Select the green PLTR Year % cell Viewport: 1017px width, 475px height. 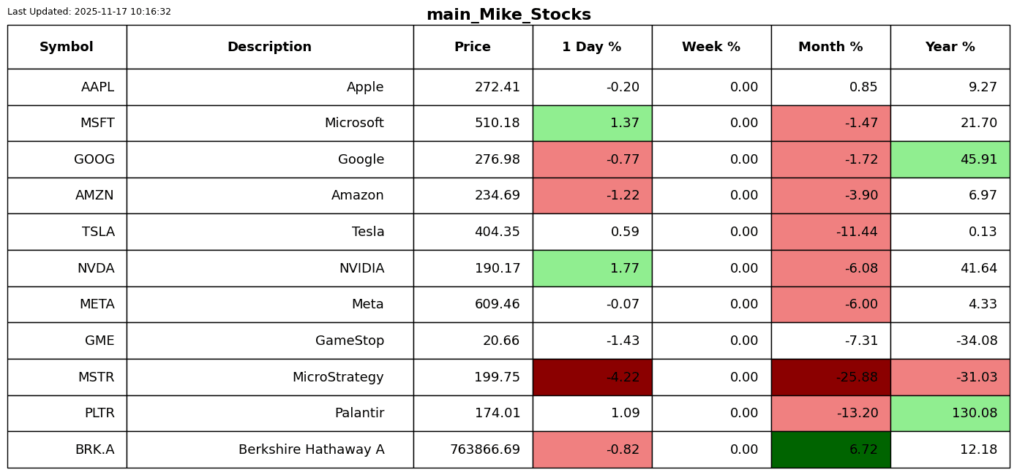(x=950, y=413)
